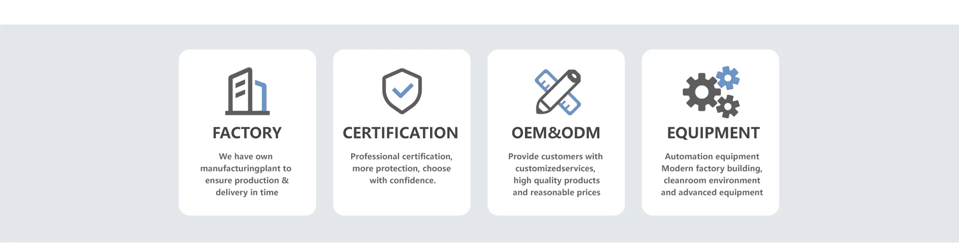The image size is (959, 247).
Task: Click "ensure production &" text line
Action: coord(247,181)
